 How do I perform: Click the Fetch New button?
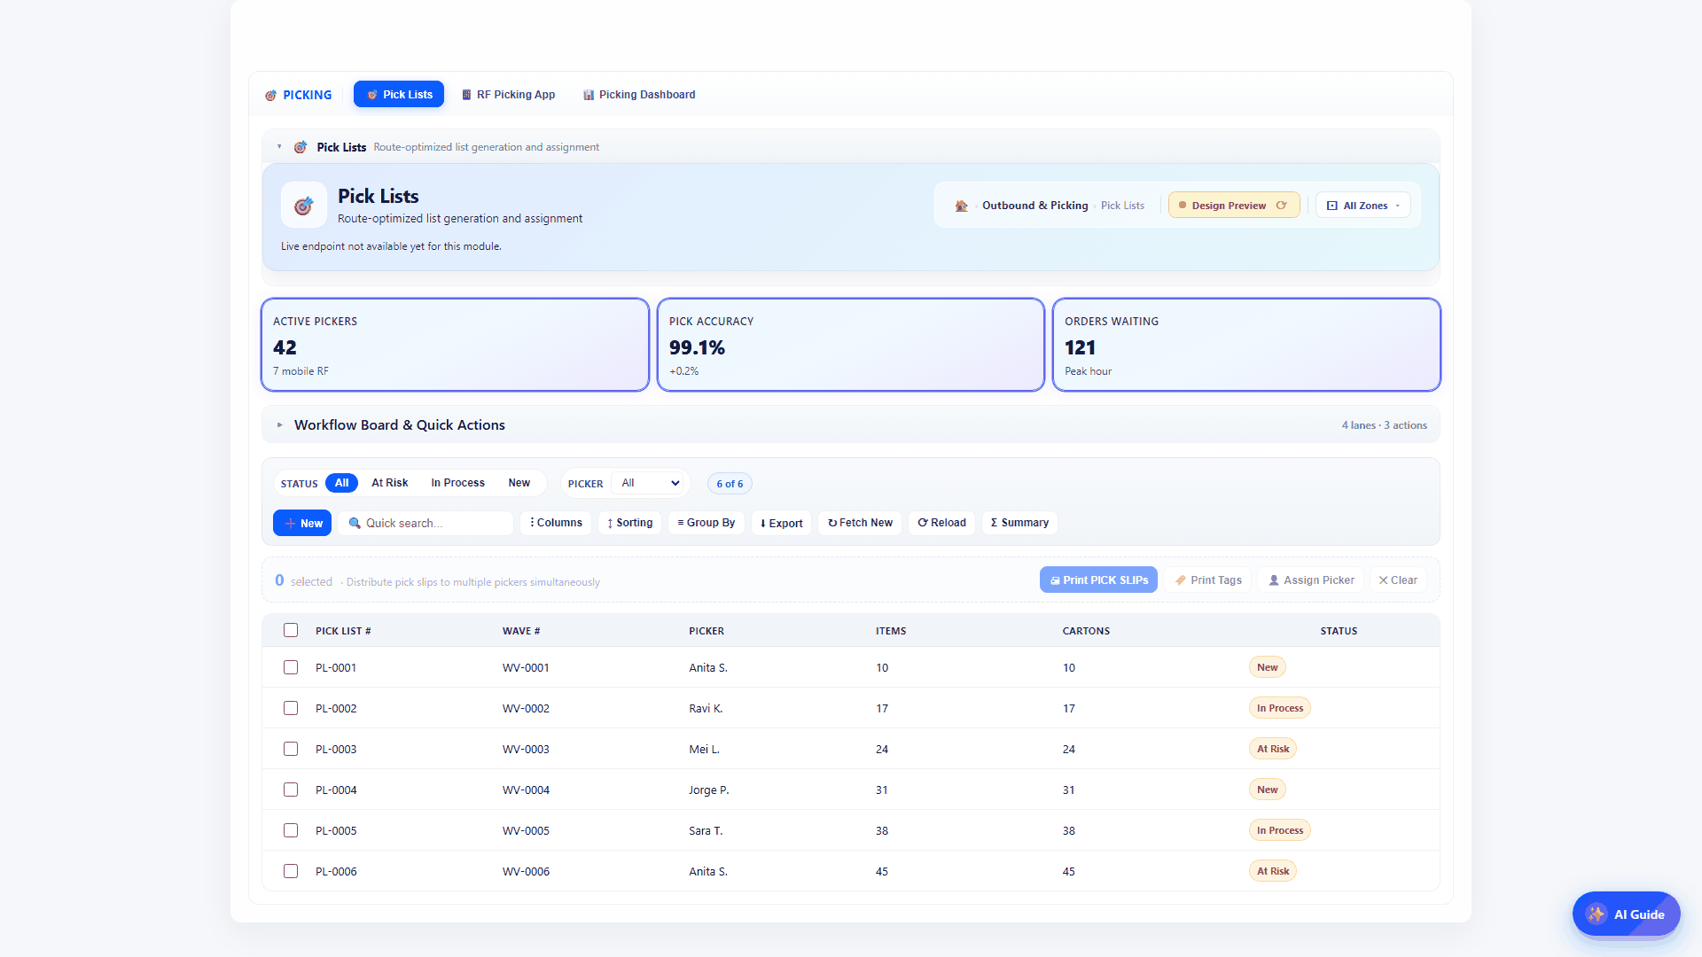click(860, 523)
